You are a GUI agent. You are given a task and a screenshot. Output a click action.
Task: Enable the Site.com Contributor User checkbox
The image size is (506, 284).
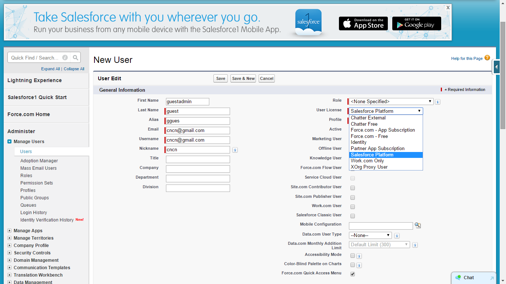[353, 188]
